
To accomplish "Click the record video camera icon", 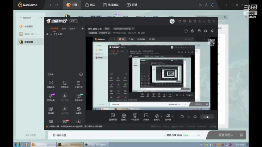I will point(182,117).
